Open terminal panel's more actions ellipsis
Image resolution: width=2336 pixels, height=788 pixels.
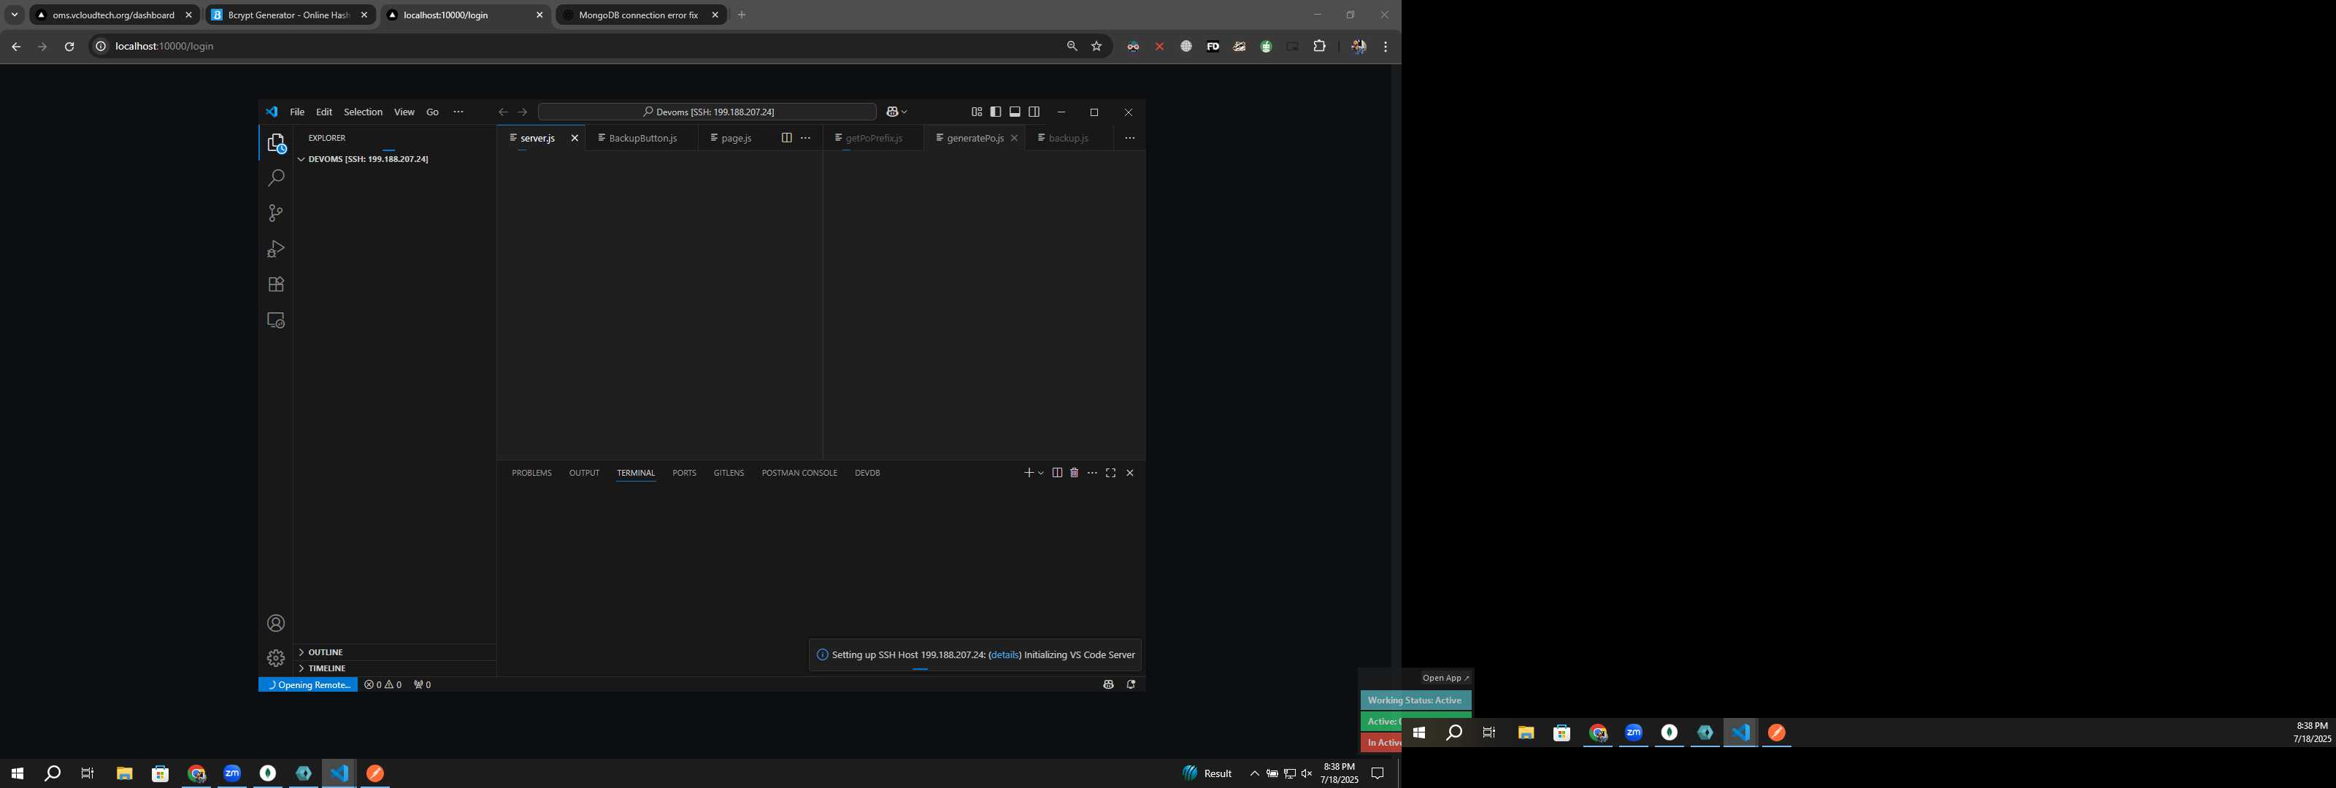click(1092, 473)
